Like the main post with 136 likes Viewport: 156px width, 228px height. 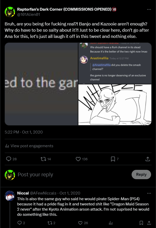pyautogui.click(x=78, y=159)
